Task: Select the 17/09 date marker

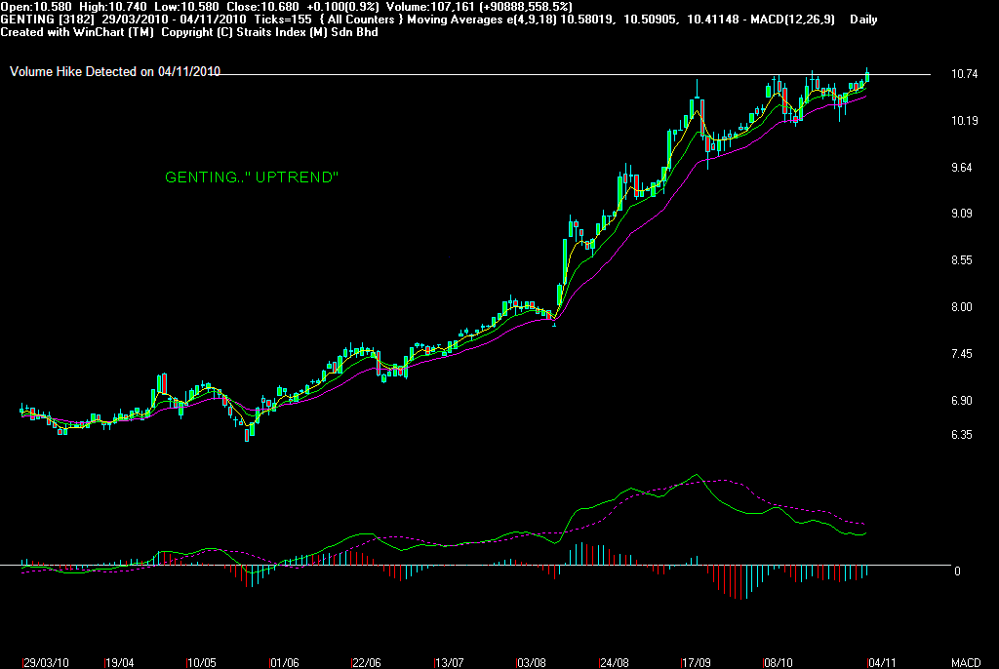Action: tap(697, 662)
